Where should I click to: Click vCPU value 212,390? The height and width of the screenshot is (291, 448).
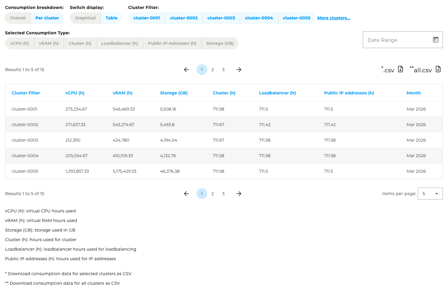click(x=73, y=140)
